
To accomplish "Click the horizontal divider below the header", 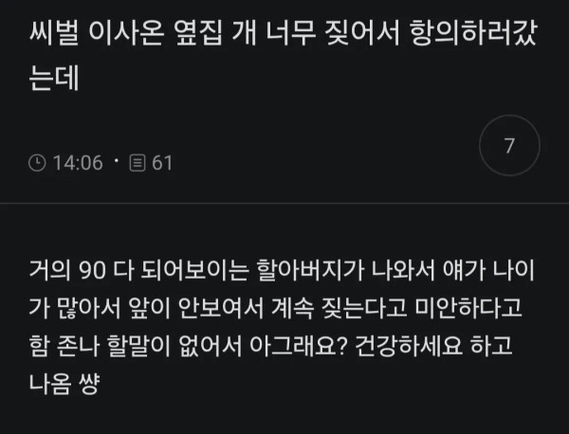I will pyautogui.click(x=284, y=204).
